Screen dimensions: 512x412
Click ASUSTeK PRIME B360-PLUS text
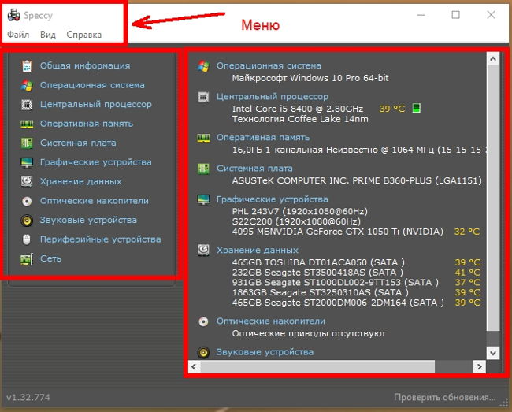(357, 180)
